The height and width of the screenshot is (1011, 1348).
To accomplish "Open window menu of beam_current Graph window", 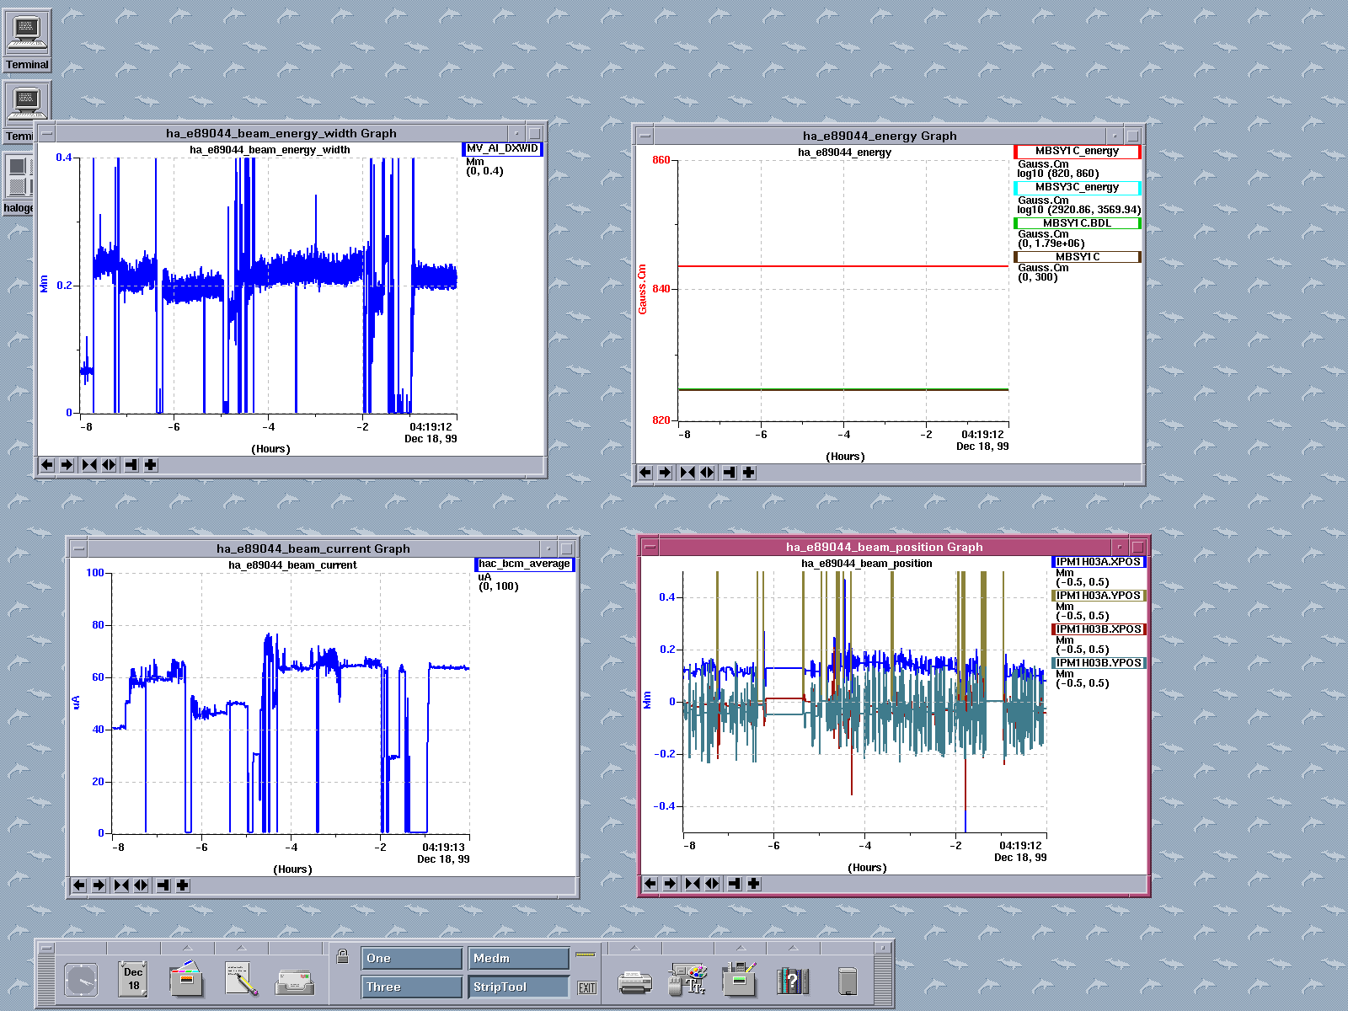I will coord(78,548).
